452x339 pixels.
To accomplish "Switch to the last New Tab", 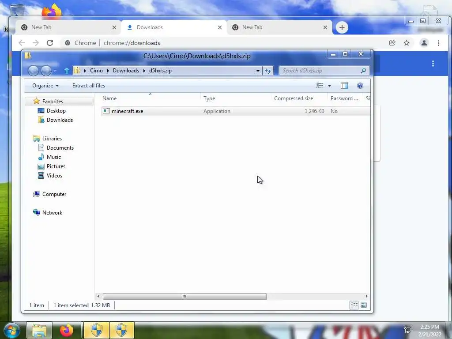I will tap(279, 27).
